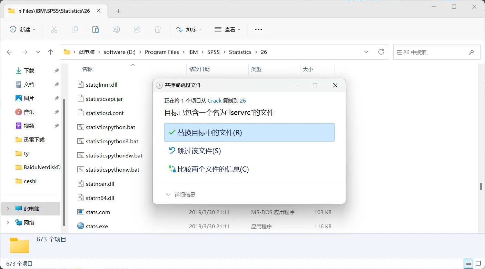Open a new Explorer tab with the plus button
Screen dimensions: 485x269
[x=118, y=11]
